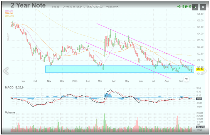Click the 2 Year Note title

28,6
